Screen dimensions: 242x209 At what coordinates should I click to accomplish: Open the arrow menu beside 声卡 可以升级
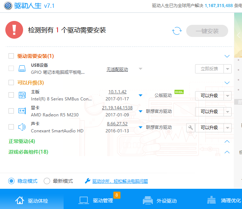tap(228, 128)
